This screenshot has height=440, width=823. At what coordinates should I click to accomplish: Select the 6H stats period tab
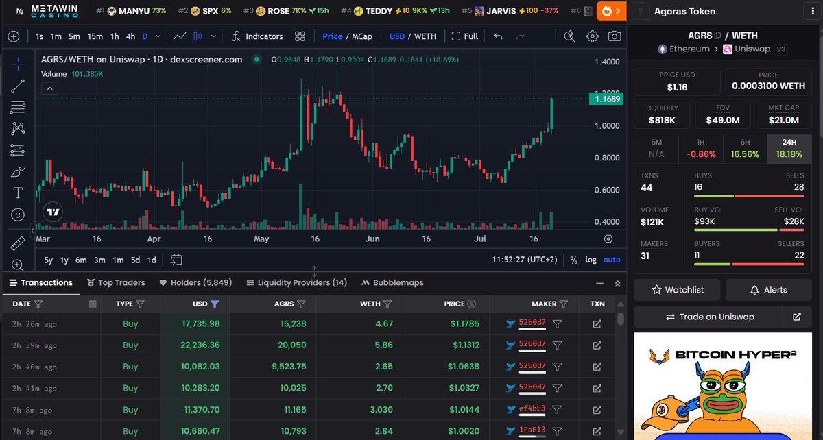(x=745, y=149)
